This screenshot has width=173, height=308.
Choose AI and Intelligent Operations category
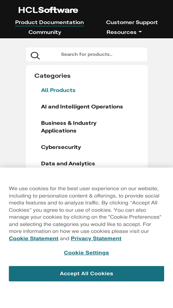pyautogui.click(x=82, y=107)
